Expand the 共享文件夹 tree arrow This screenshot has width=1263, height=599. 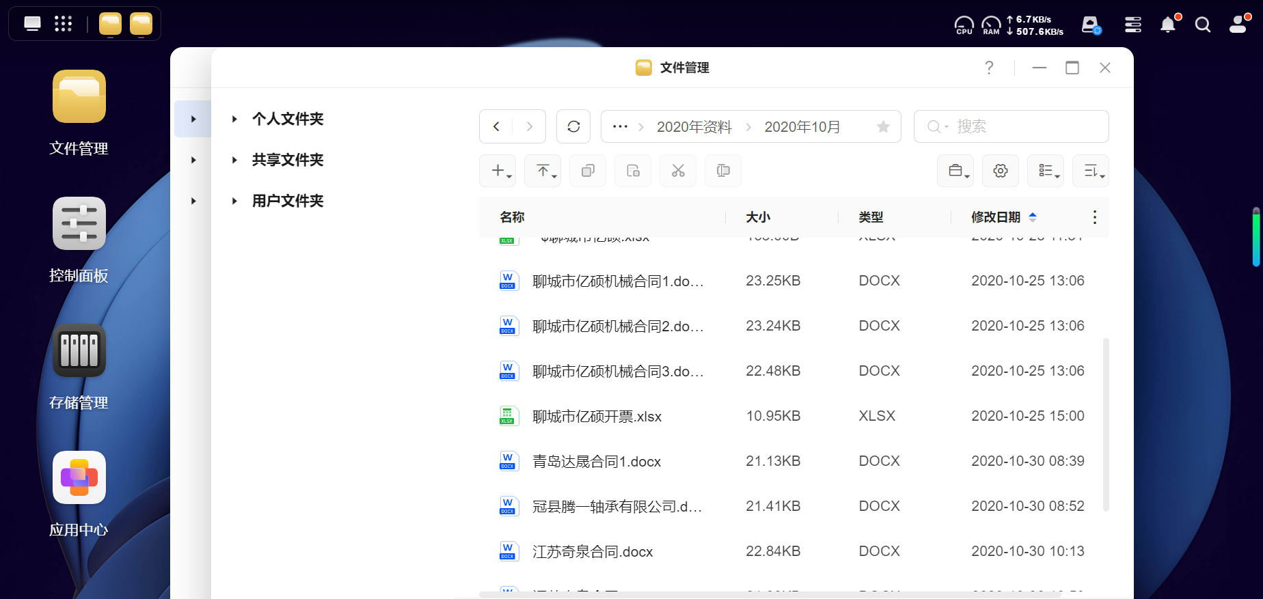click(x=234, y=160)
